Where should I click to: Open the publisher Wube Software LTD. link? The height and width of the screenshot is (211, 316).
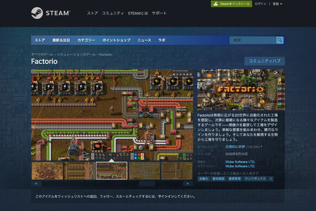[240, 166]
